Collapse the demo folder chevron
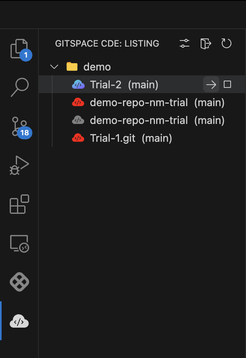246x358 pixels. [x=54, y=67]
